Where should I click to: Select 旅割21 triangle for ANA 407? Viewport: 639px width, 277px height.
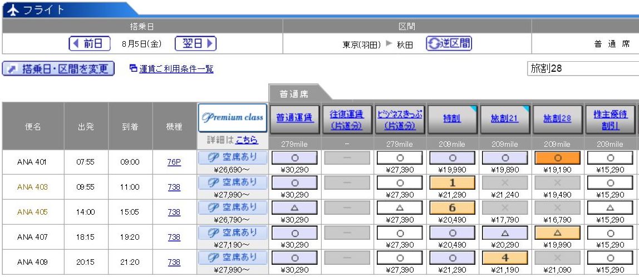(505, 233)
